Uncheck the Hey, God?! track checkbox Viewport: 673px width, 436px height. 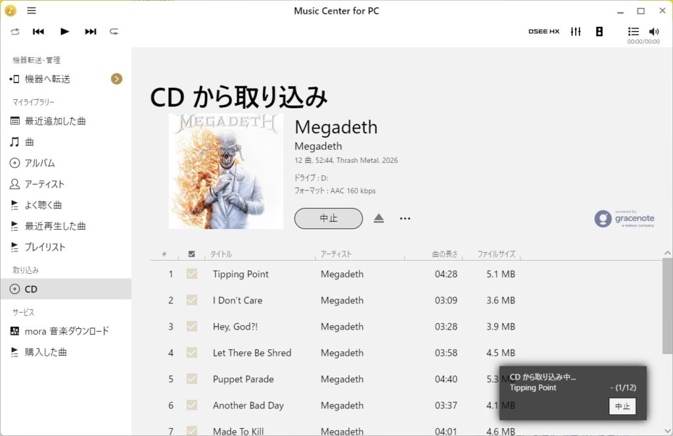[x=192, y=326]
